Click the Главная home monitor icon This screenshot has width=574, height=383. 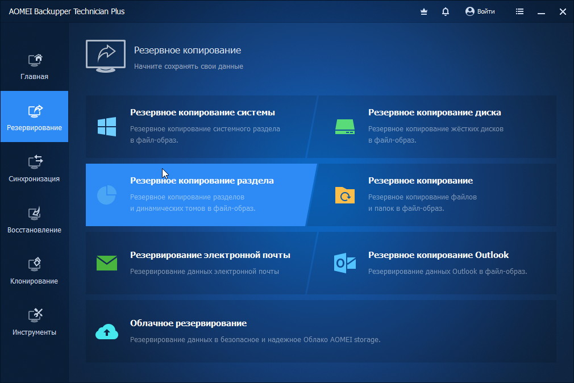pos(35,60)
